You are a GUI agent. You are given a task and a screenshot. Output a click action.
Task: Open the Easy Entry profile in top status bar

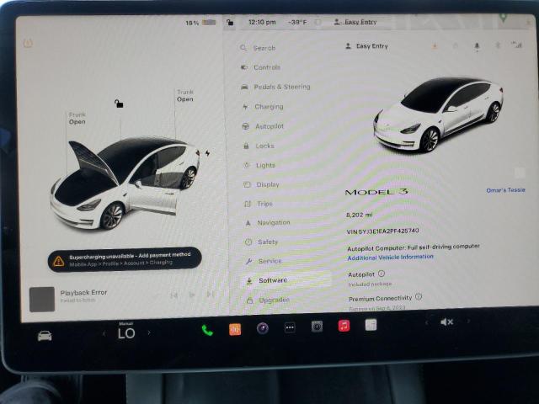(355, 22)
